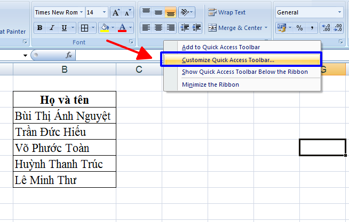Click the Borders button
The width and height of the screenshot is (349, 222).
pyautogui.click(x=84, y=28)
